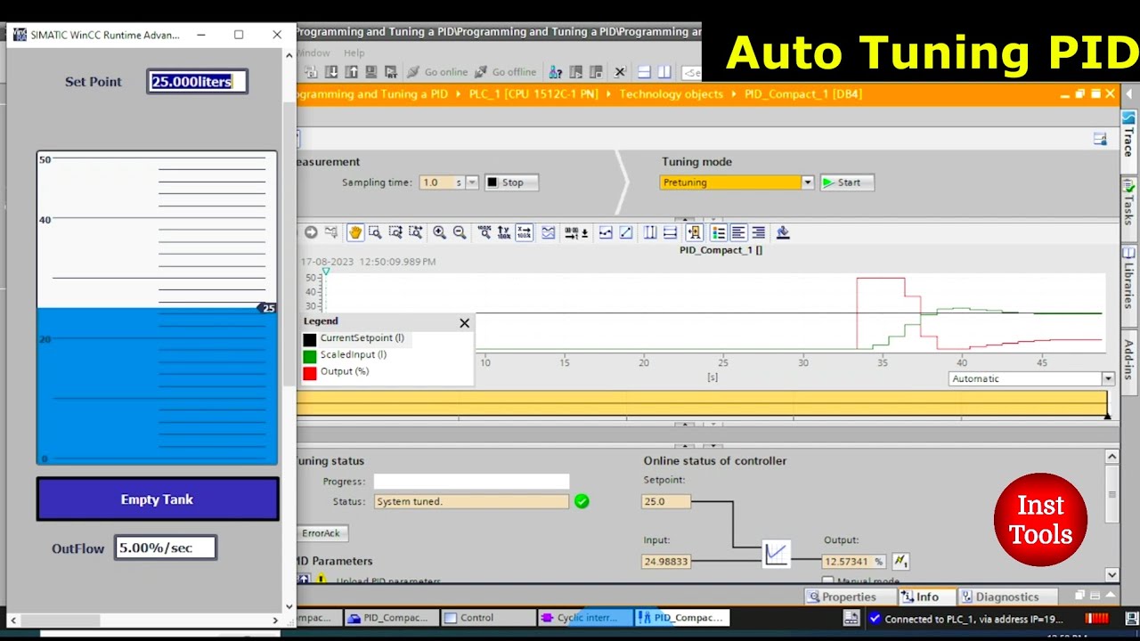Click Go offline
The height and width of the screenshot is (641, 1140).
pos(505,72)
